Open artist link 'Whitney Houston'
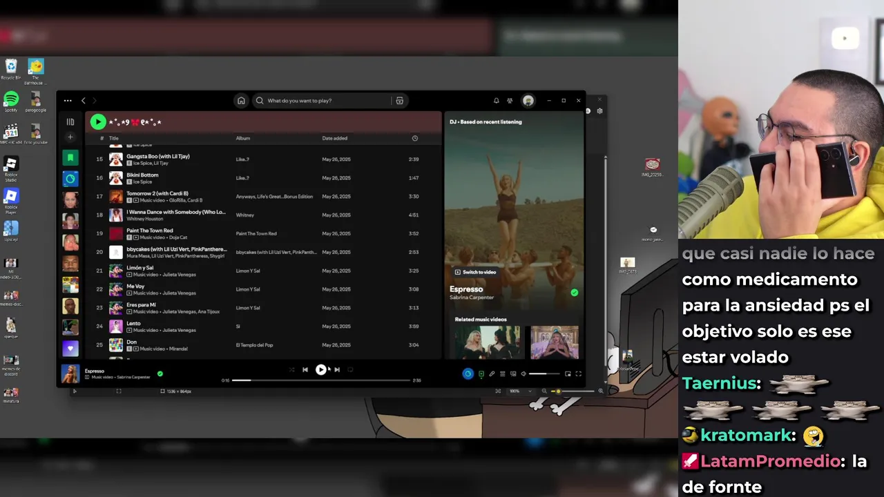Screen dimensions: 884x497 tap(144, 219)
